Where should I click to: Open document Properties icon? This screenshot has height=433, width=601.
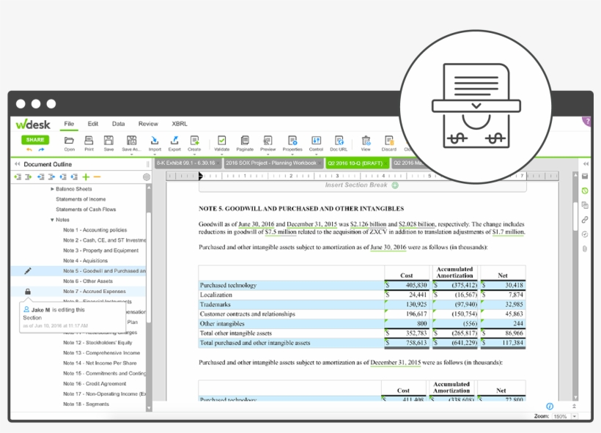click(x=292, y=140)
